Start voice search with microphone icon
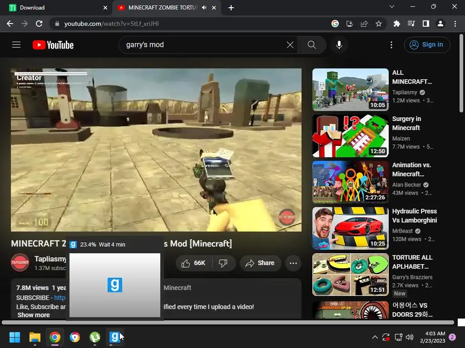This screenshot has height=348, width=465. pos(339,45)
